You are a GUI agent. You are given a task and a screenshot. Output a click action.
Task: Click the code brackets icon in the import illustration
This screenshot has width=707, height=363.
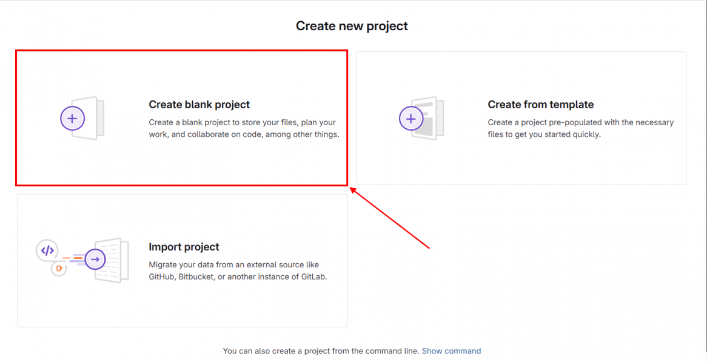point(47,250)
